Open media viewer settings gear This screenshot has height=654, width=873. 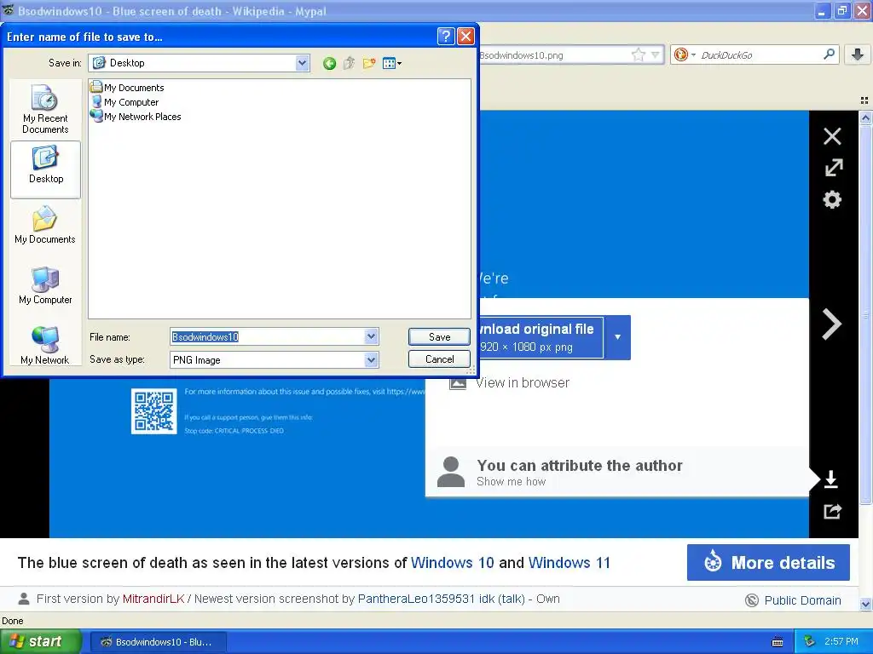(x=832, y=199)
